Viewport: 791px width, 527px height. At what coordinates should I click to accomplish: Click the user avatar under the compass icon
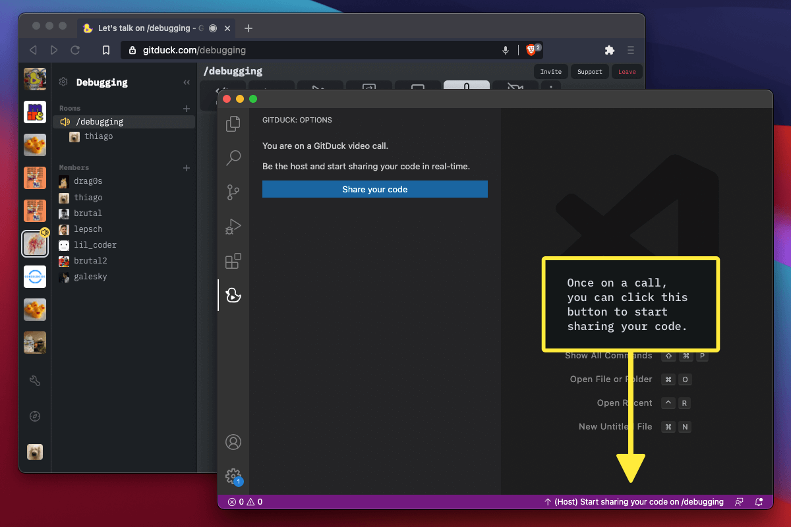[35, 452]
